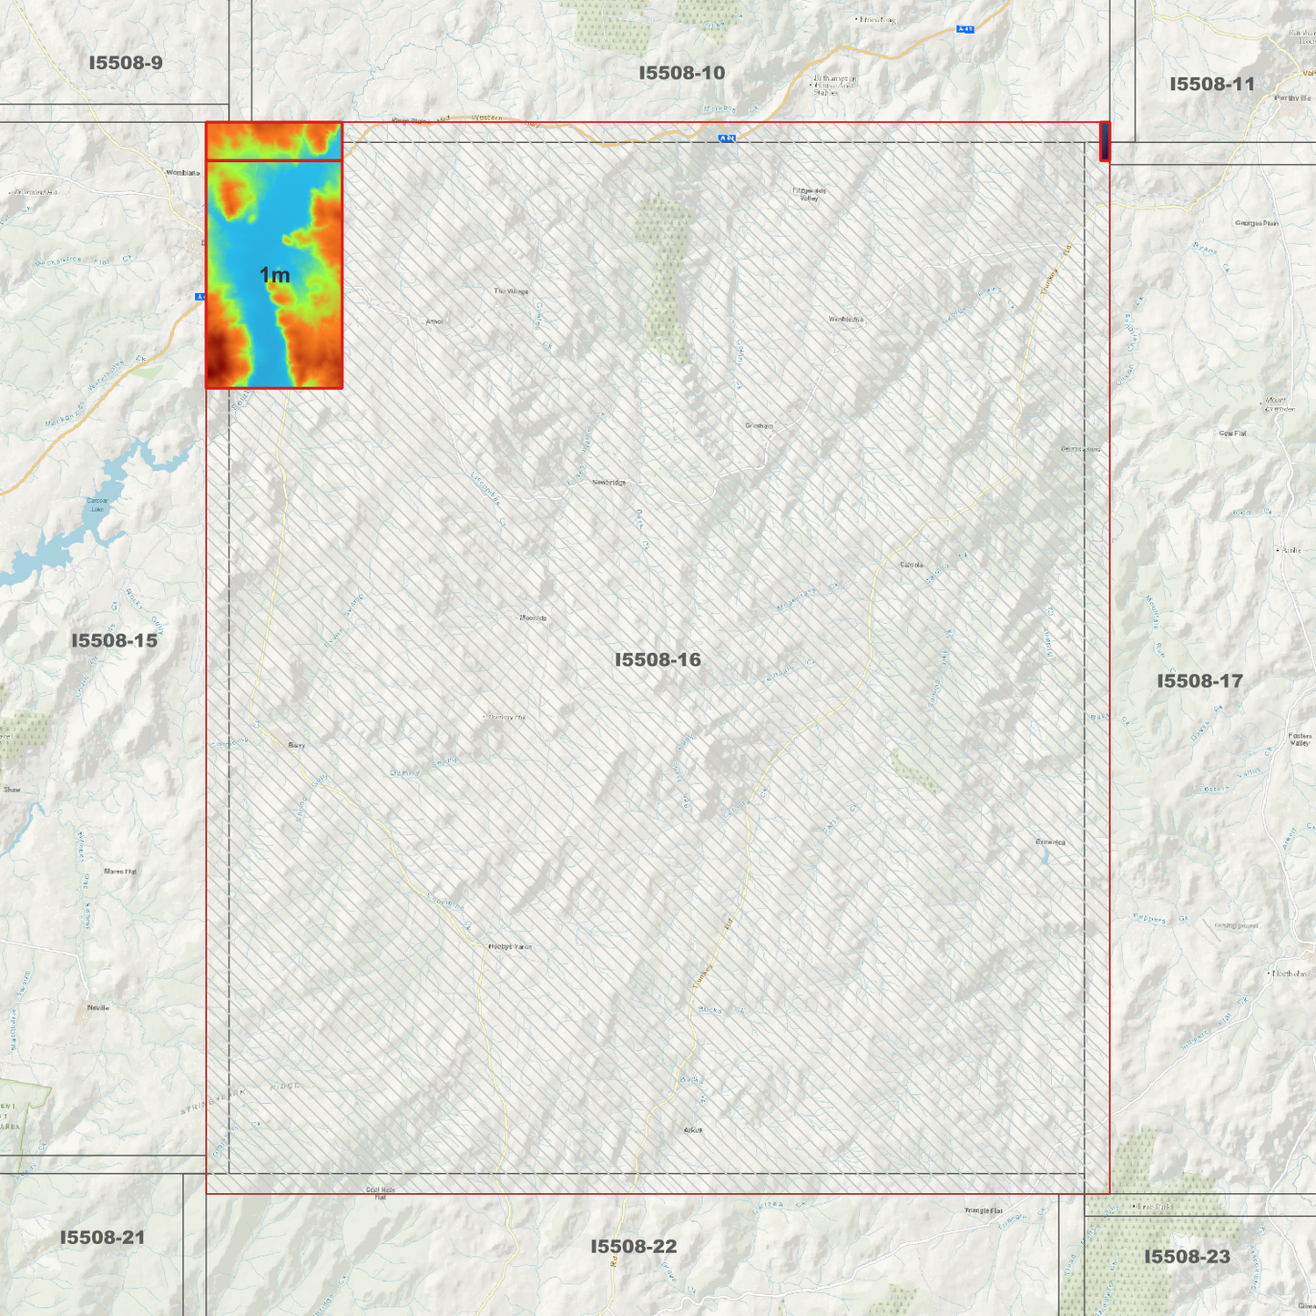Select map tile label I5508-15
This screenshot has width=1316, height=1316.
115,640
